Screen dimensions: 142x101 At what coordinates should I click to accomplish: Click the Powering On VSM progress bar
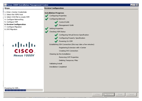coord(24,90)
